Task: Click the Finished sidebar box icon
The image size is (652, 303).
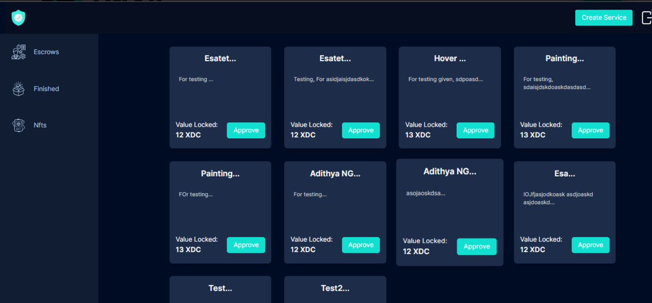Action: 19,89
